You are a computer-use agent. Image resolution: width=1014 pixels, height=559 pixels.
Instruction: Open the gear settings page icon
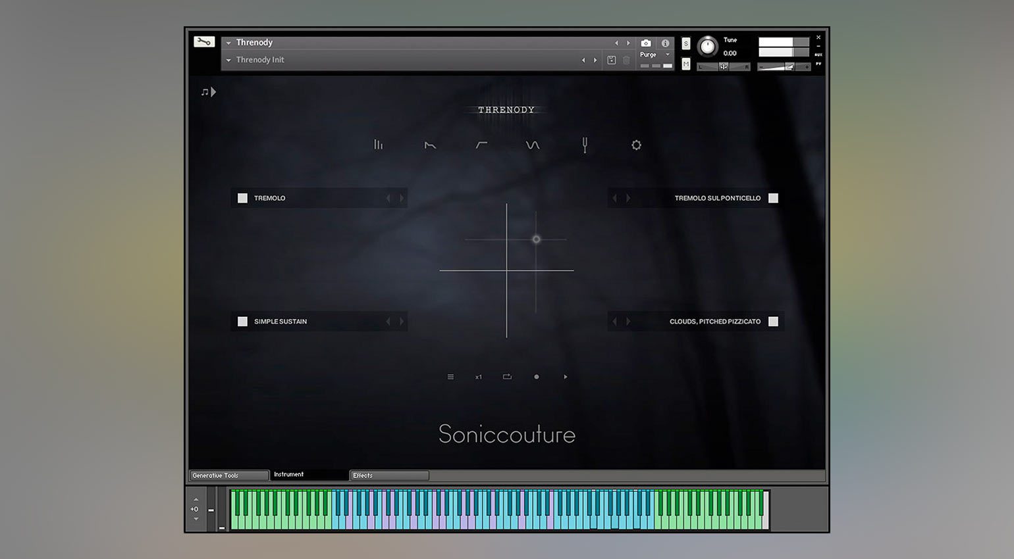(x=636, y=145)
